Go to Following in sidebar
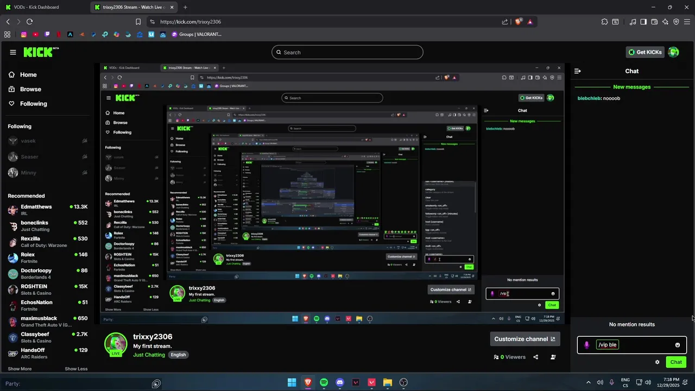 click(28, 104)
